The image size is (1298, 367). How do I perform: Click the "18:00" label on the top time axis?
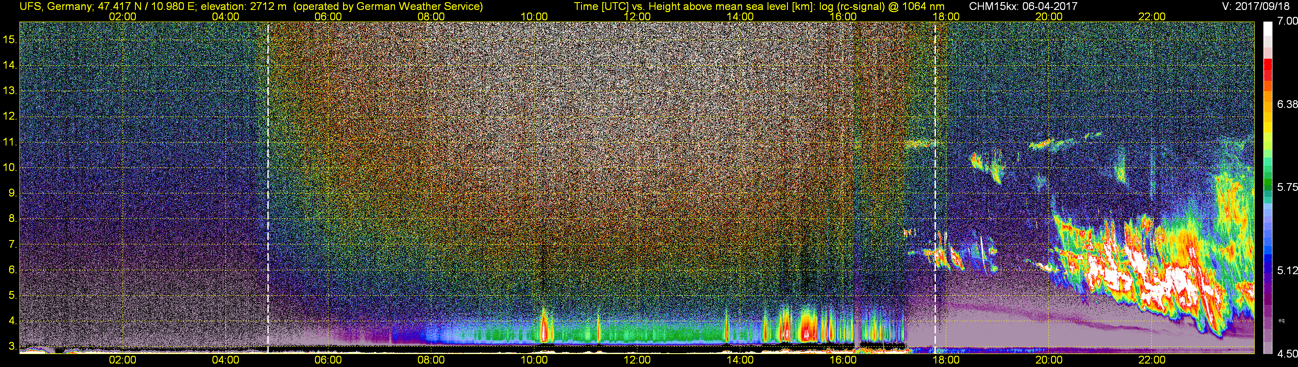coord(946,16)
